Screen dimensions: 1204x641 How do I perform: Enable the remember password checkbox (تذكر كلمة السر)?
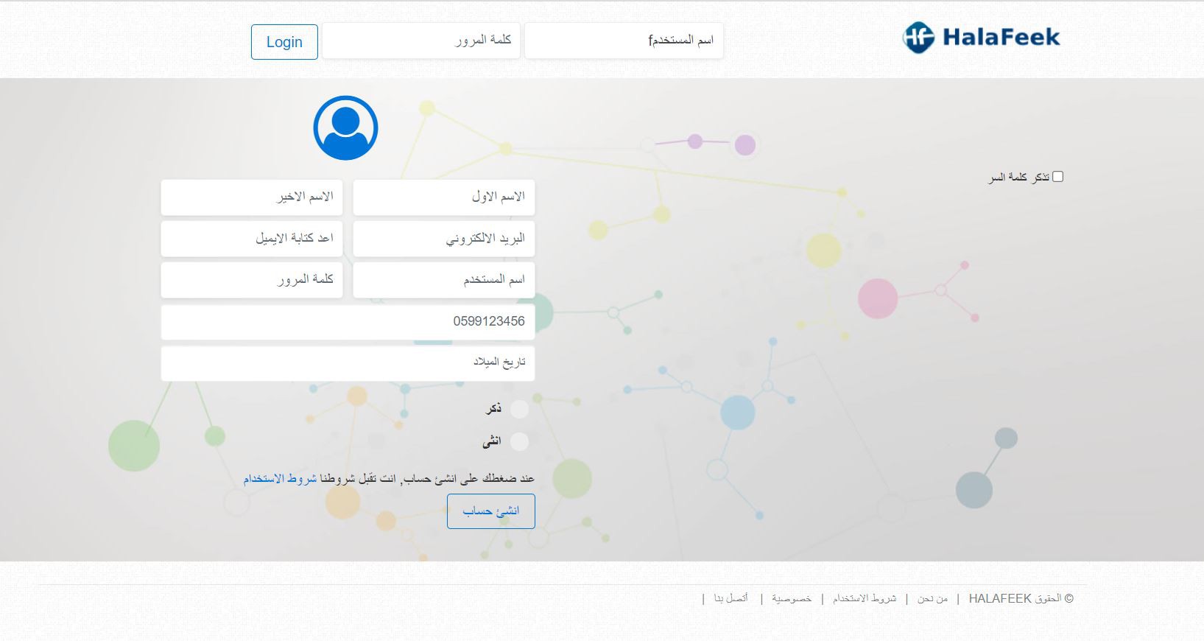[1057, 177]
